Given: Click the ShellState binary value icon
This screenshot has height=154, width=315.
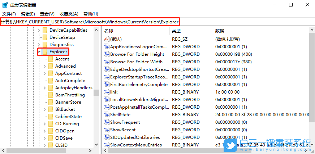Looking at the screenshot, I should [x=107, y=115].
